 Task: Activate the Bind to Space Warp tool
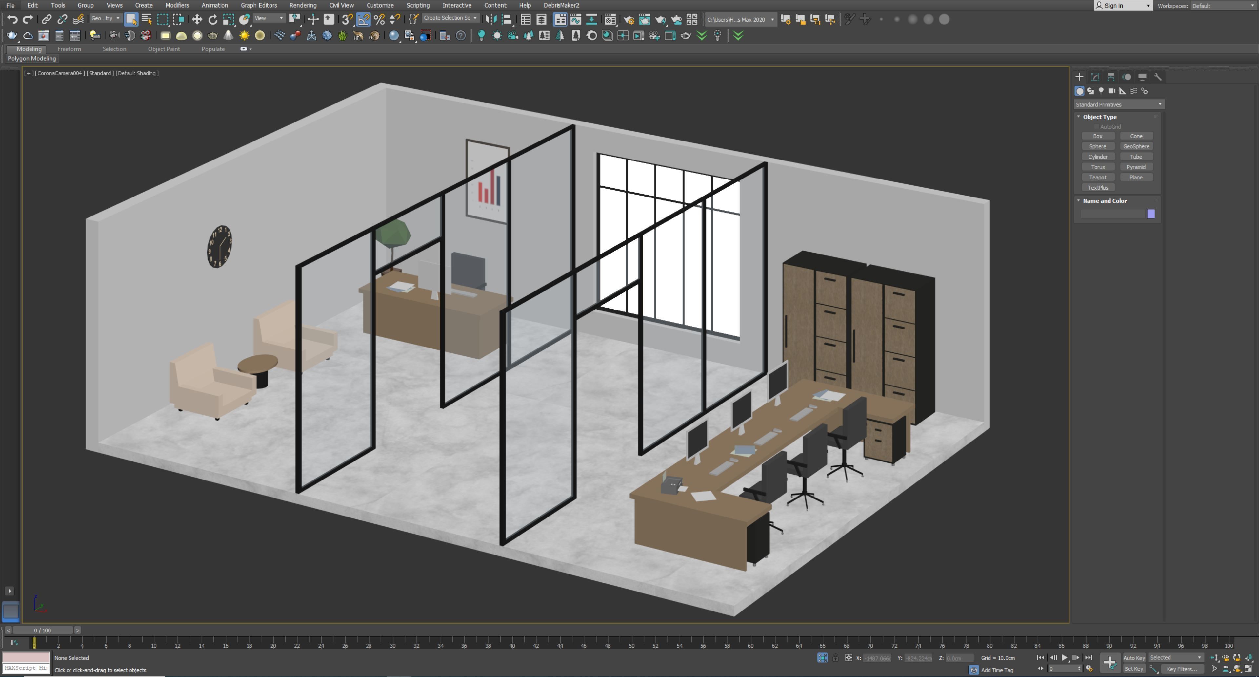(78, 20)
